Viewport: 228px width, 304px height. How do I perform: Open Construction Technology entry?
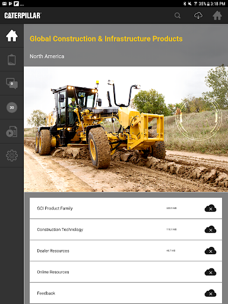[126, 230]
